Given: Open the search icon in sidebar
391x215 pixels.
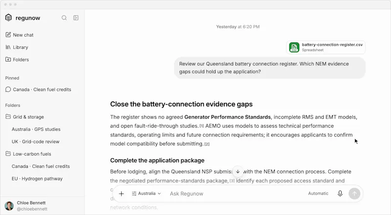Looking at the screenshot, I should pyautogui.click(x=64, y=18).
